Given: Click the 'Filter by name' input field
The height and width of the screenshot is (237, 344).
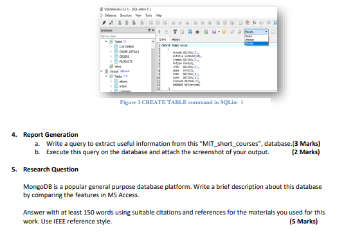Looking at the screenshot, I should 127,36.
